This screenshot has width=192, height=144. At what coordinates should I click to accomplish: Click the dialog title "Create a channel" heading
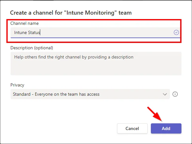click(x=71, y=13)
